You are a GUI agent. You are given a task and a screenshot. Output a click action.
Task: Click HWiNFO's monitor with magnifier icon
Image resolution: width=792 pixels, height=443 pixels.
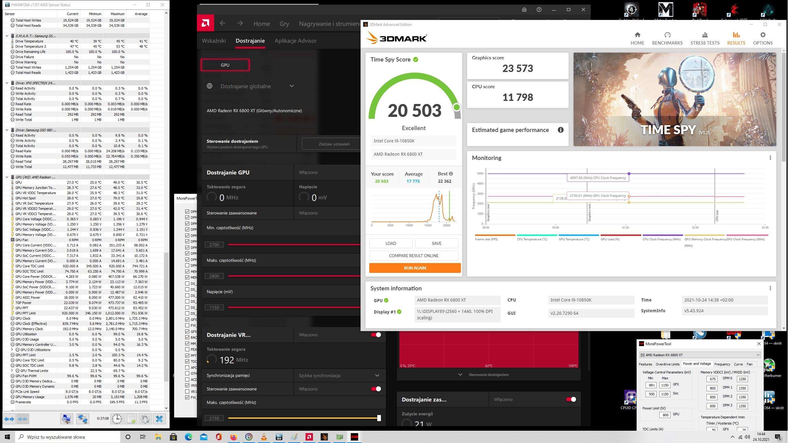(x=67, y=419)
